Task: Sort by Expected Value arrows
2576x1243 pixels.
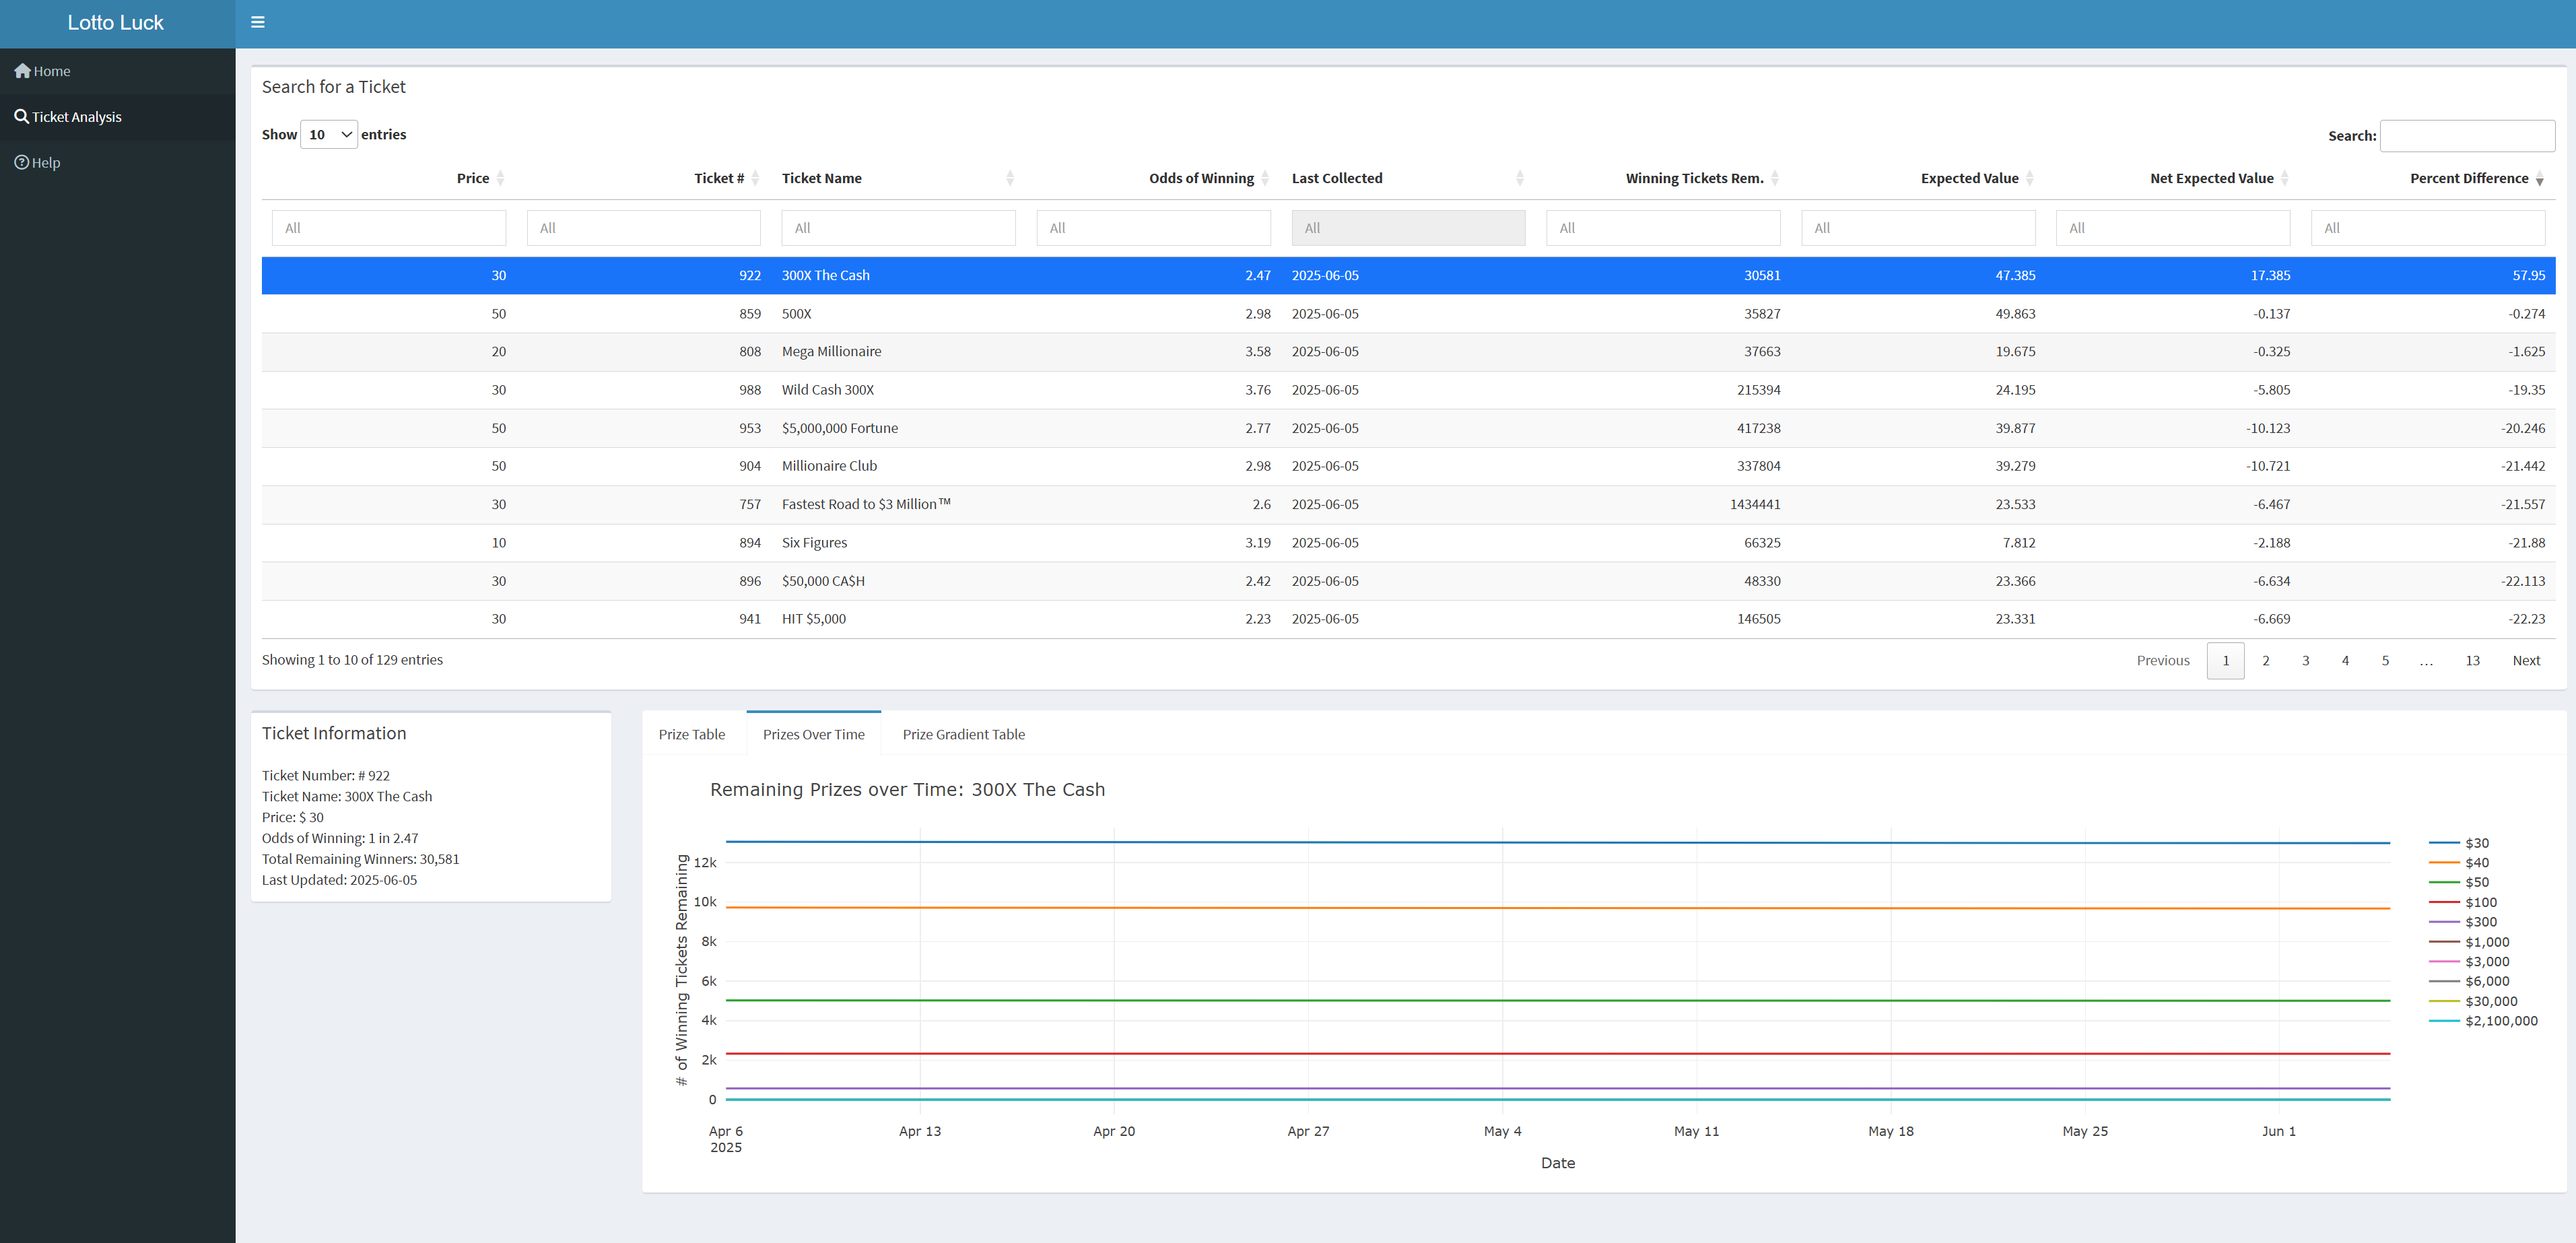Action: pos(2029,178)
